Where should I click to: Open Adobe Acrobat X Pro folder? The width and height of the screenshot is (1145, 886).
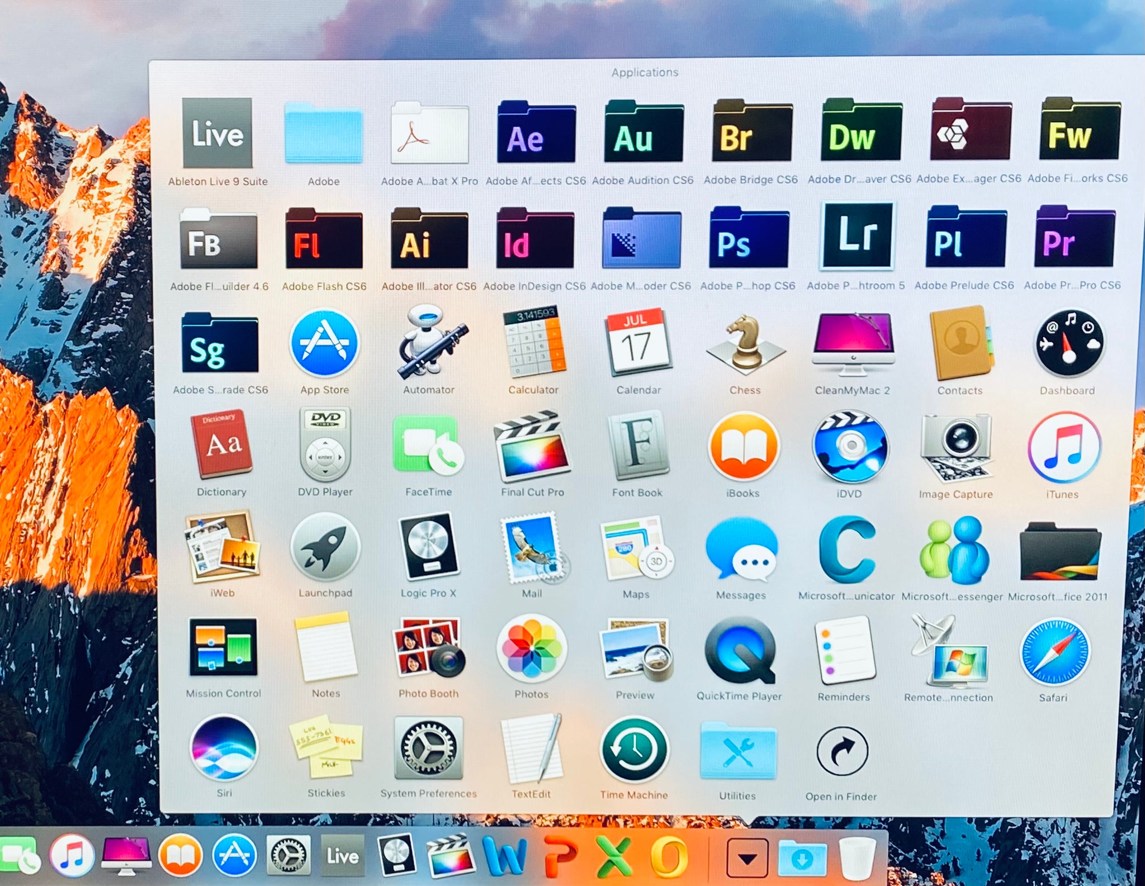point(429,132)
